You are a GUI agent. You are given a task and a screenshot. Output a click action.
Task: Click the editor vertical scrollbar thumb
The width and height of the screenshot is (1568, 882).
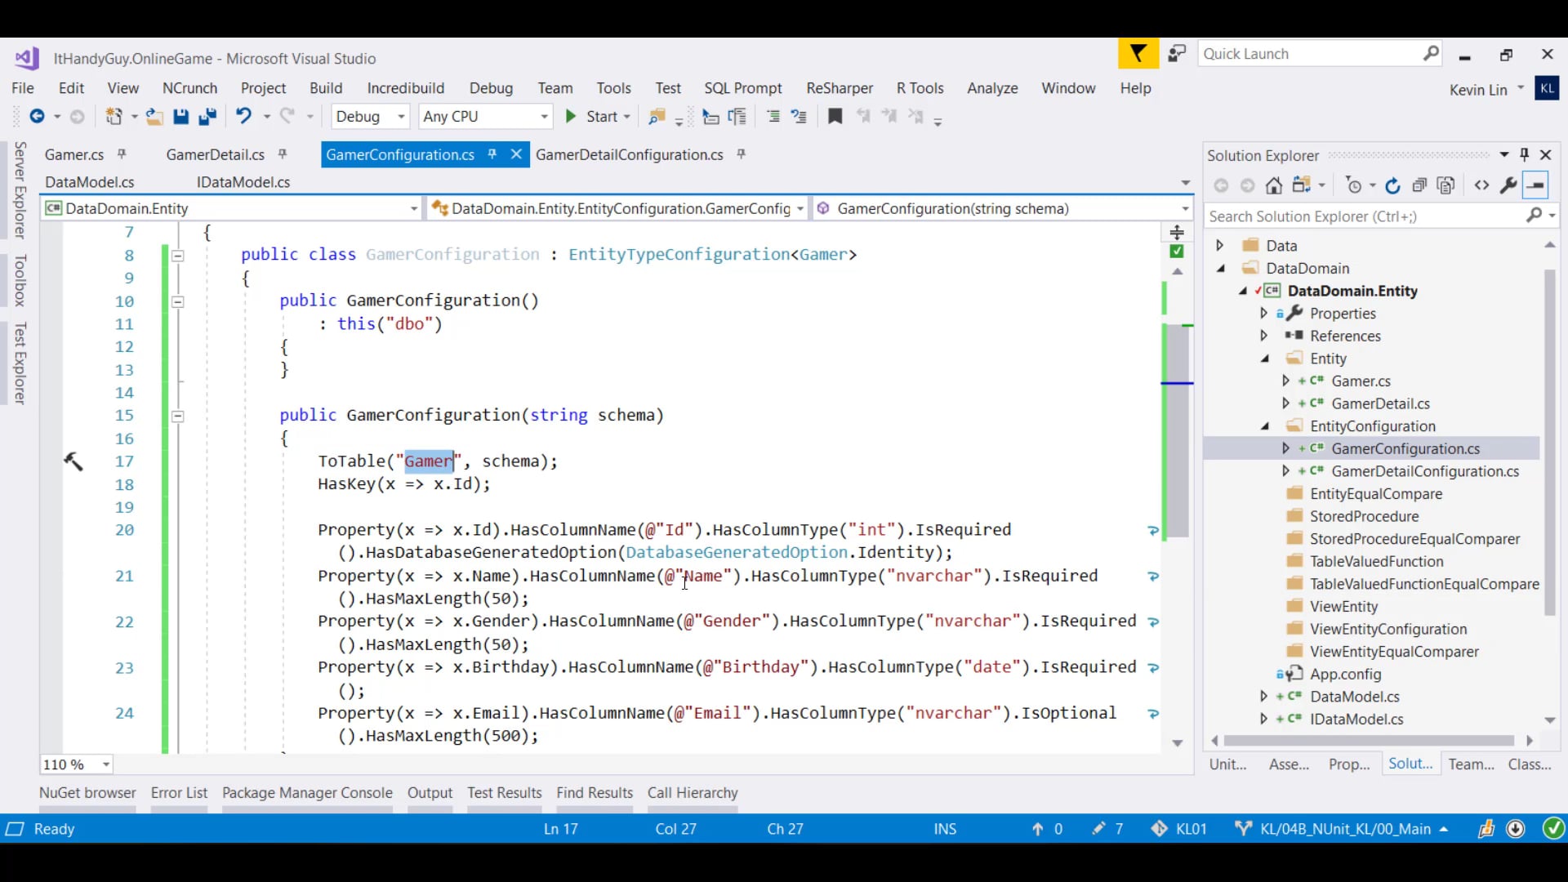pos(1178,433)
